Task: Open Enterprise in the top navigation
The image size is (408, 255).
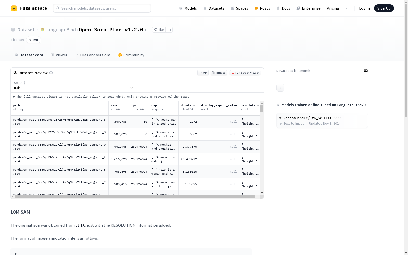Action: click(x=308, y=8)
